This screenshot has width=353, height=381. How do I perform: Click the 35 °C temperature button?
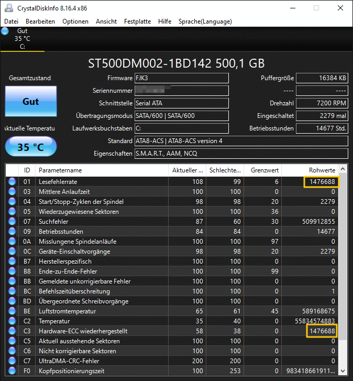pyautogui.click(x=31, y=147)
